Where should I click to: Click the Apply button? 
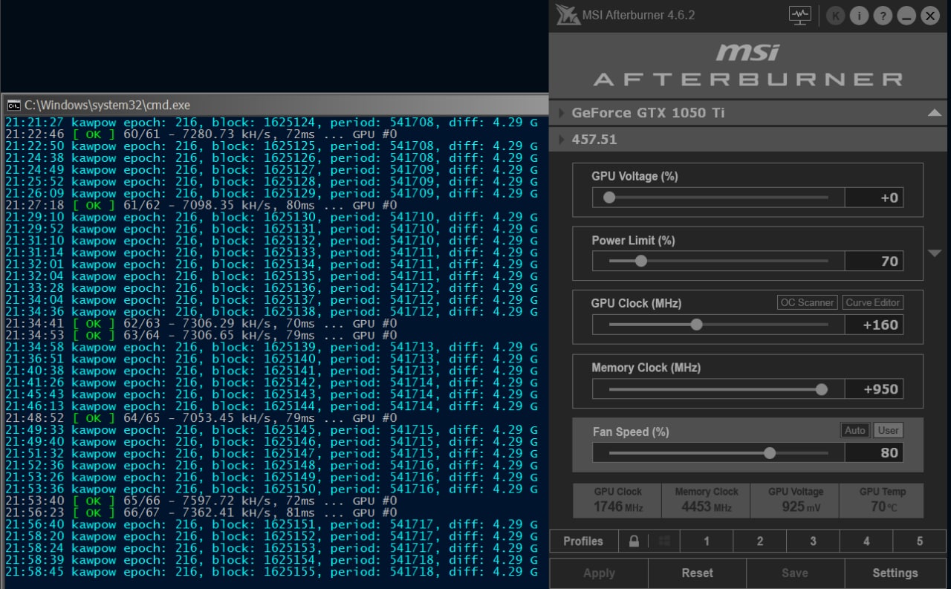[x=599, y=573]
